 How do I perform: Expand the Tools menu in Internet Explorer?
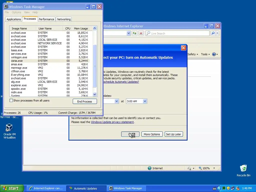[x=205, y=54]
